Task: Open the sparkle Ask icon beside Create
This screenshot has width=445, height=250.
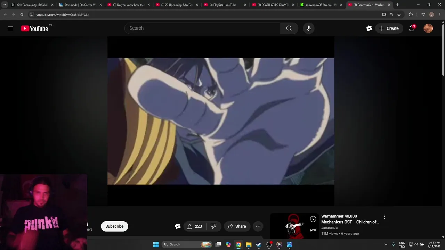Action: [x=369, y=28]
